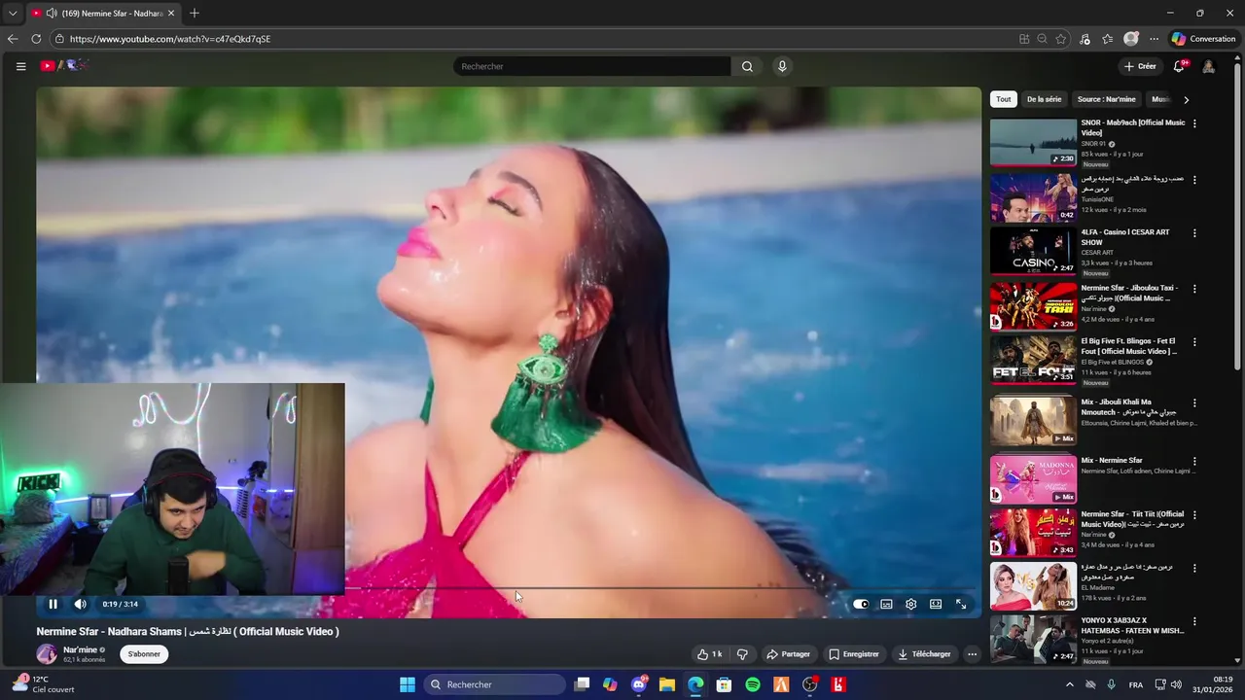This screenshot has height=700, width=1245.
Task: Open File Explorer from the taskbar
Action: pos(667,684)
